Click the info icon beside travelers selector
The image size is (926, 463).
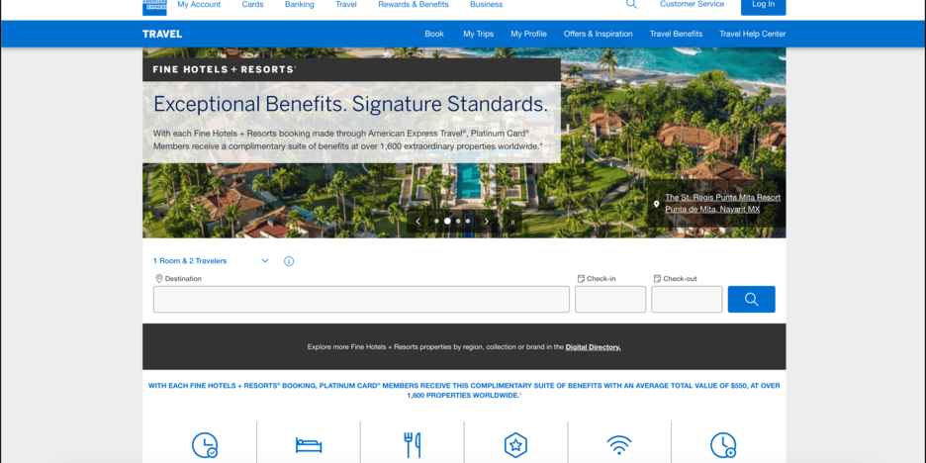click(x=289, y=261)
